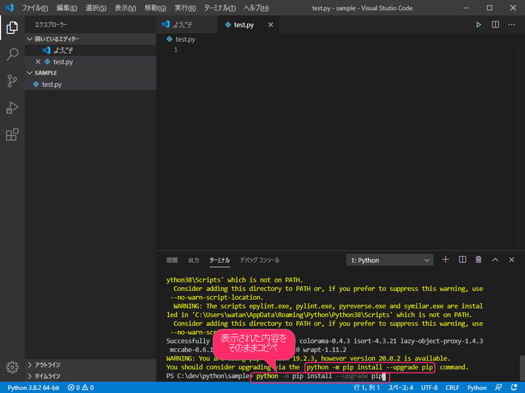
Task: Open the 表示(V) menu
Action: click(125, 8)
